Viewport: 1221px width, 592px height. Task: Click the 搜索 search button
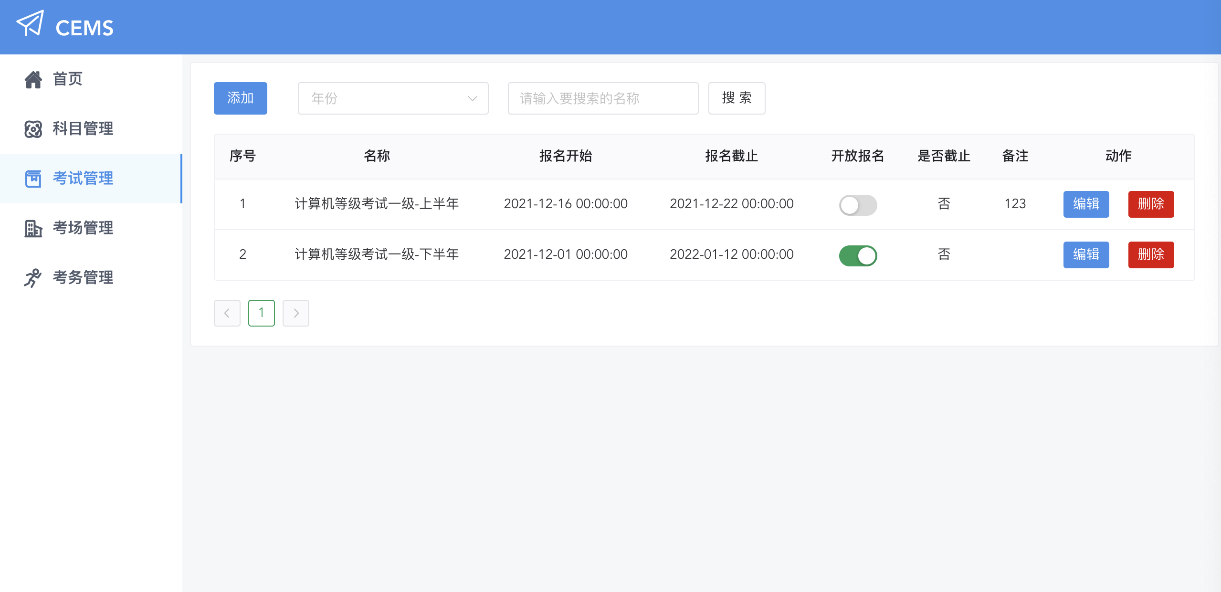737,98
